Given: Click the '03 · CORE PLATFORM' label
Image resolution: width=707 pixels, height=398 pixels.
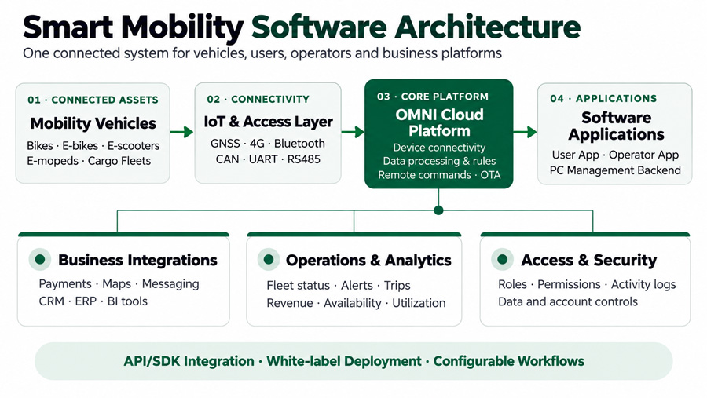Looking at the screenshot, I should point(433,97).
